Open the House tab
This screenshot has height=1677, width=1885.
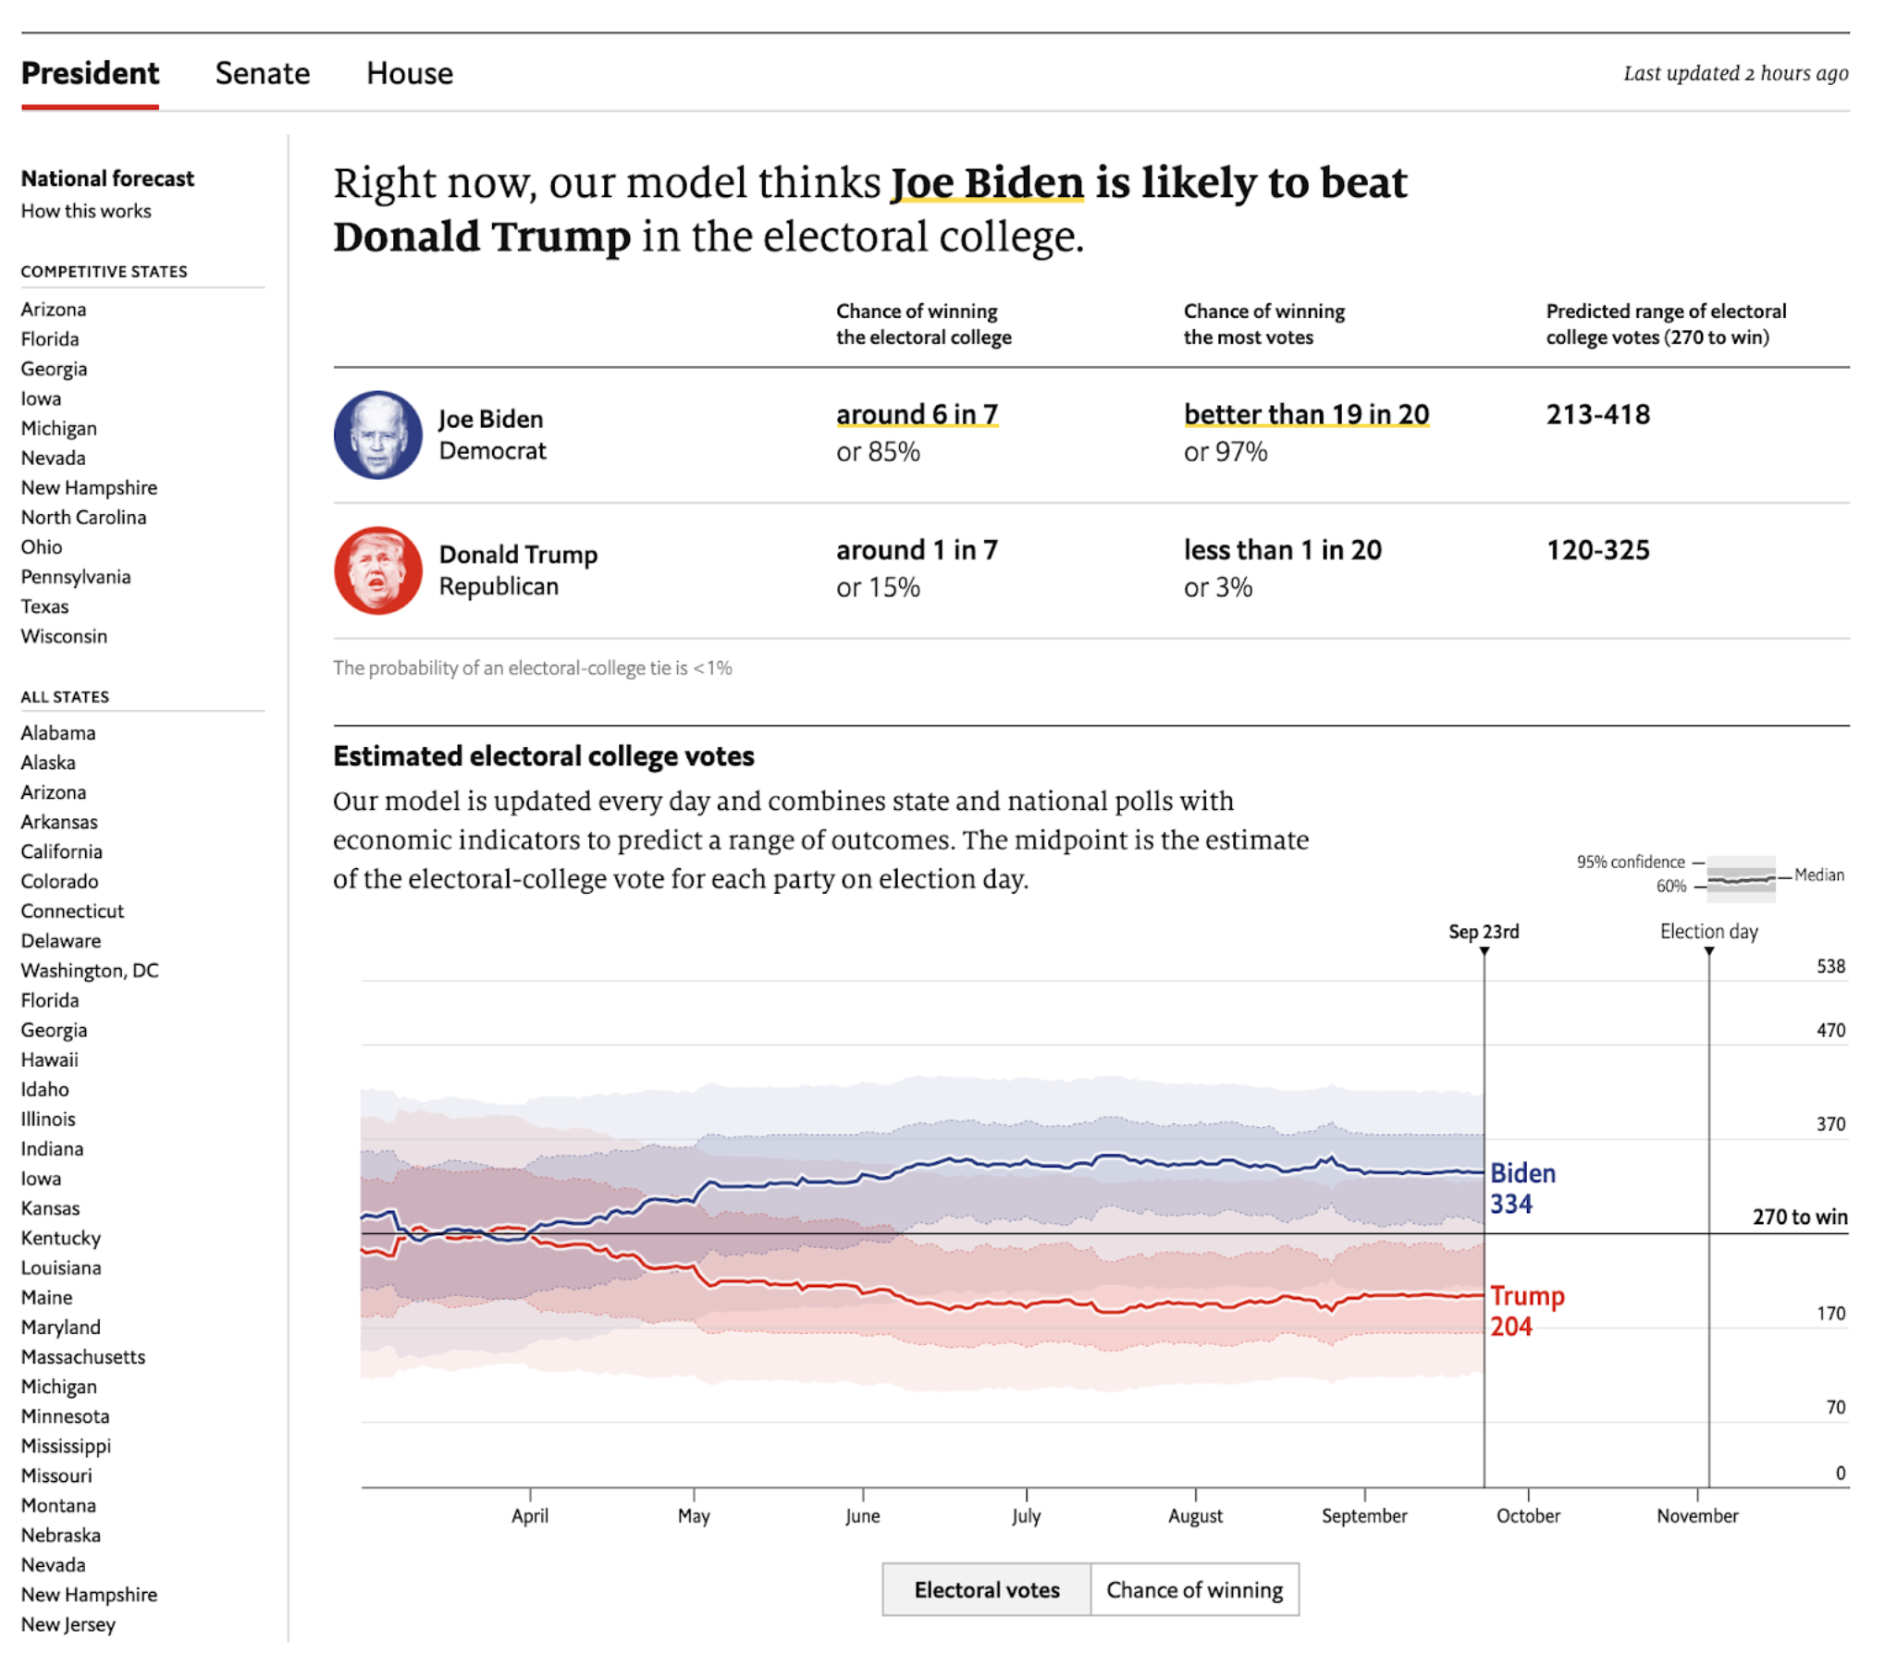pyautogui.click(x=410, y=73)
